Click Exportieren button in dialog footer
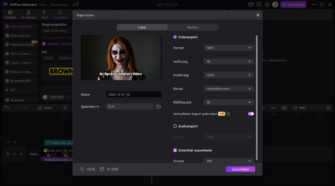This screenshot has width=335, height=186. coord(240,169)
